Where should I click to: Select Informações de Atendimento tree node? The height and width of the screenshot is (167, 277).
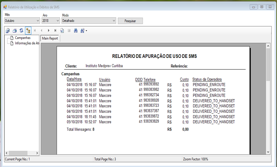27,43
